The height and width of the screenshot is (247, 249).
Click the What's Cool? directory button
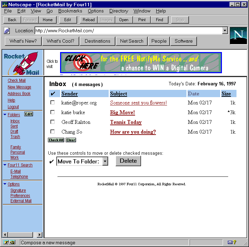tap(60, 41)
